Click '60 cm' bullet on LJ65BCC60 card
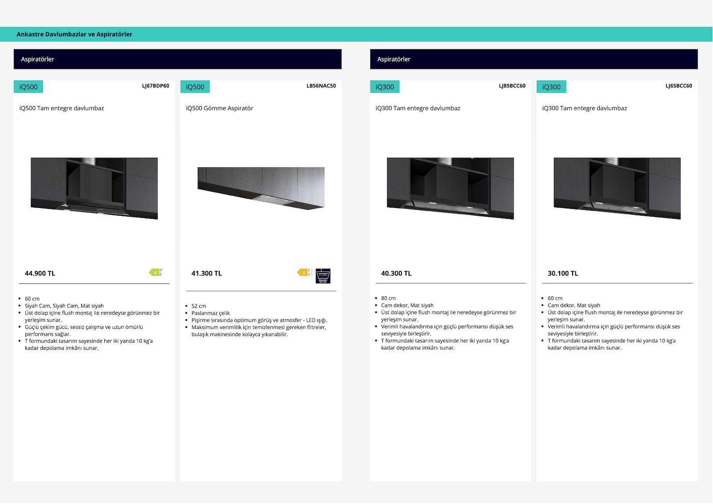This screenshot has width=713, height=504. point(555,299)
